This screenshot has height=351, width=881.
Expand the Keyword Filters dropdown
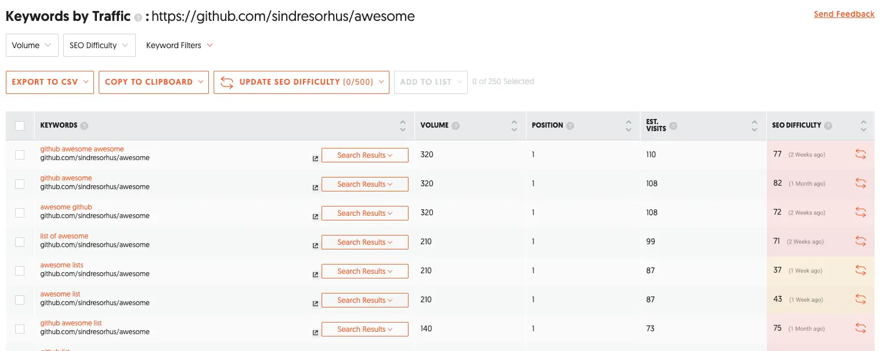pyautogui.click(x=179, y=45)
